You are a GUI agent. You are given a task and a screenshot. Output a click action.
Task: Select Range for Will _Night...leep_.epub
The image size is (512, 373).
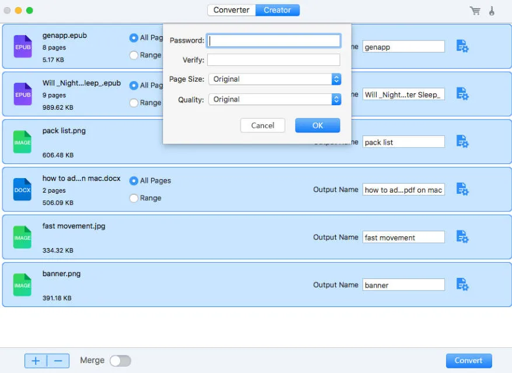[134, 103]
